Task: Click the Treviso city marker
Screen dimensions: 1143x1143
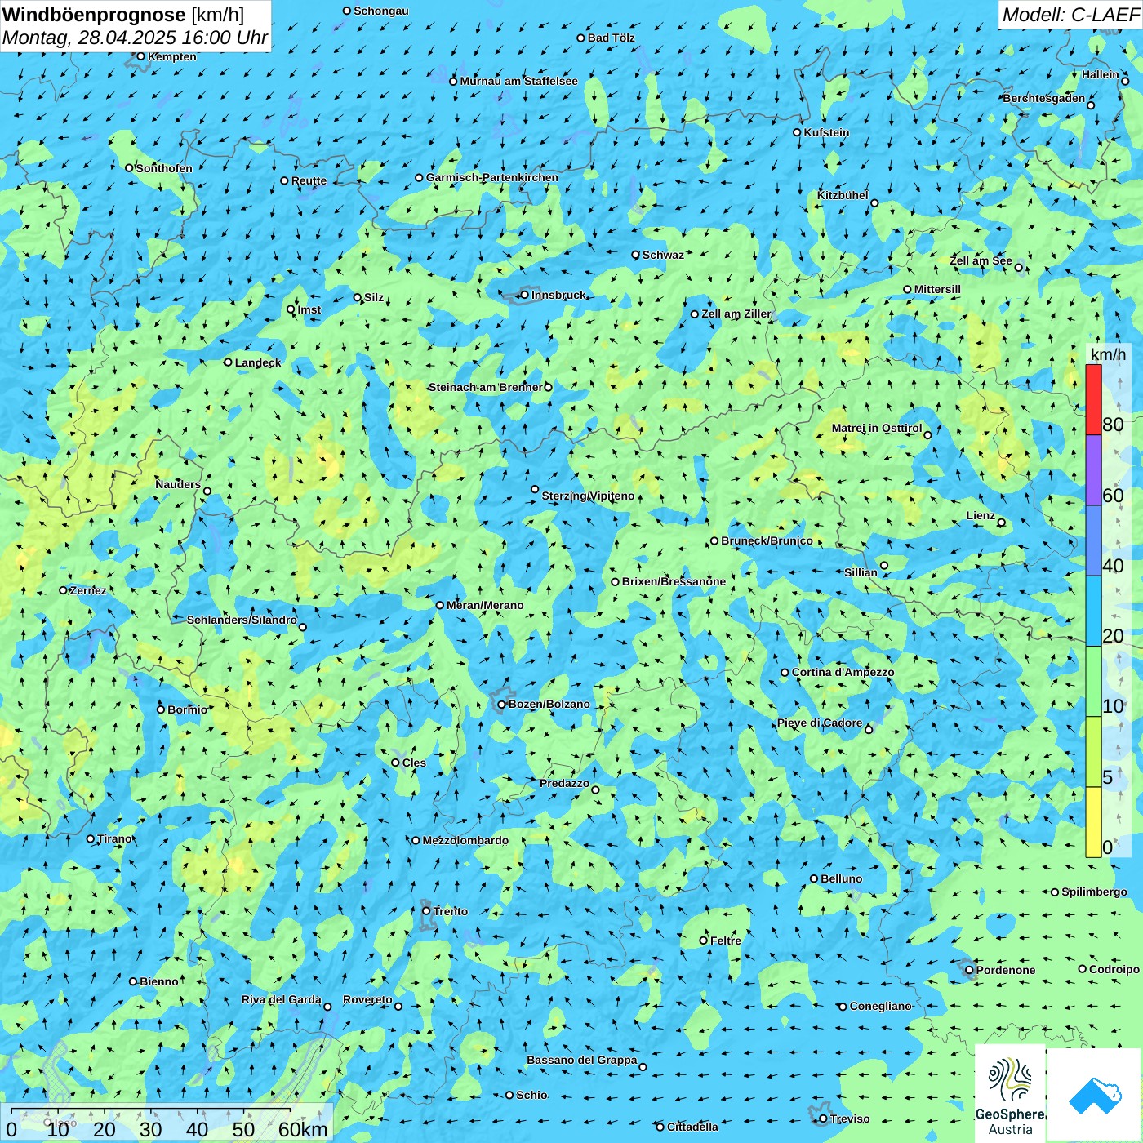Action: click(x=823, y=1119)
